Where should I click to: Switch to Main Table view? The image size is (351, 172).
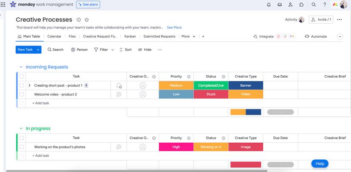point(29,37)
